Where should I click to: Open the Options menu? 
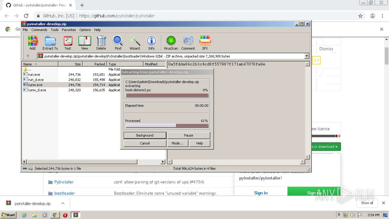85,30
